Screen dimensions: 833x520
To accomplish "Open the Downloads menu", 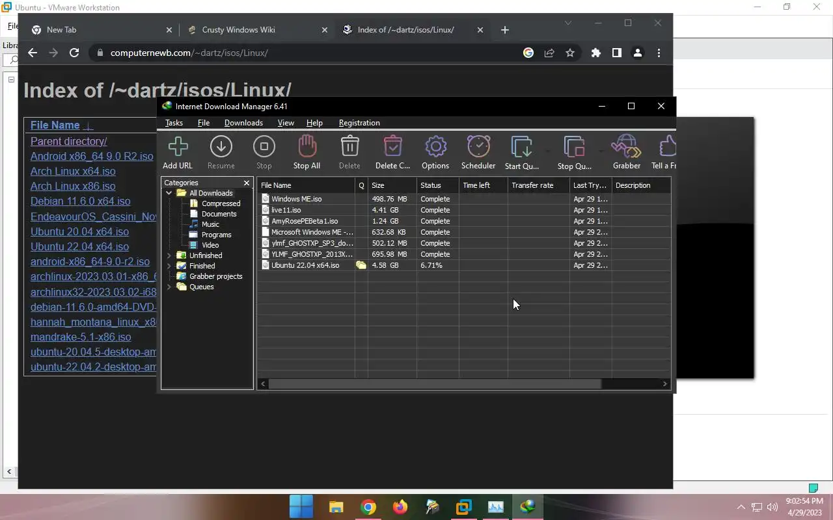I will pyautogui.click(x=243, y=123).
